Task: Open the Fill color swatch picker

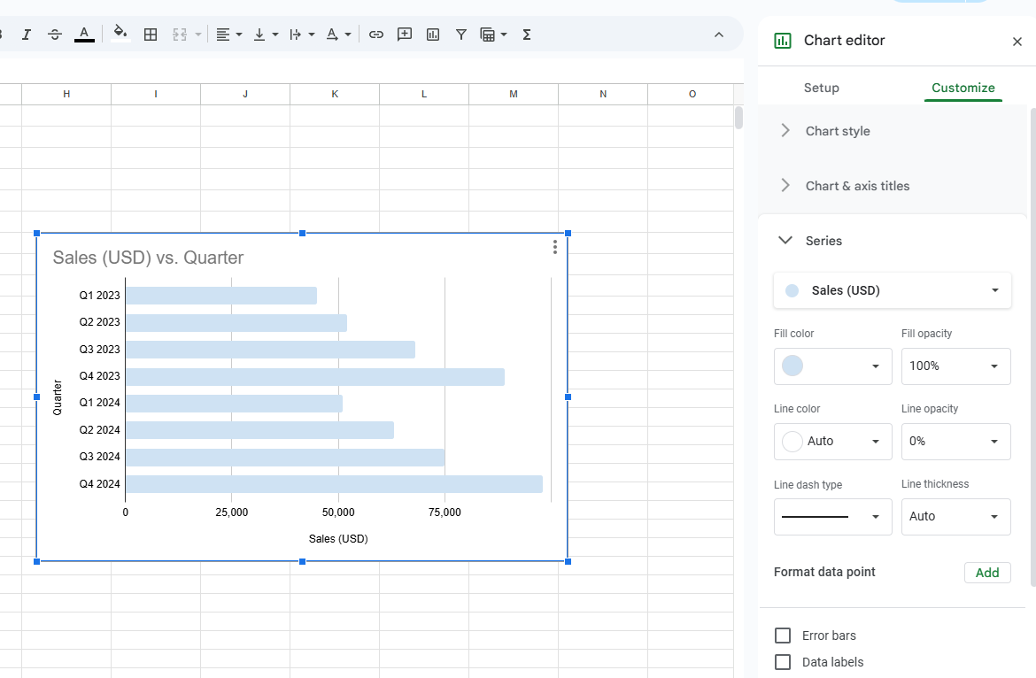Action: (832, 366)
